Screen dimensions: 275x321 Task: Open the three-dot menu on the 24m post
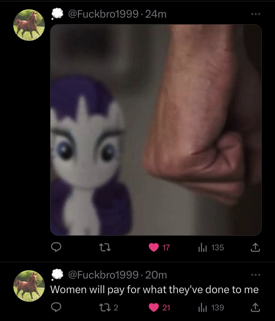[x=255, y=14]
